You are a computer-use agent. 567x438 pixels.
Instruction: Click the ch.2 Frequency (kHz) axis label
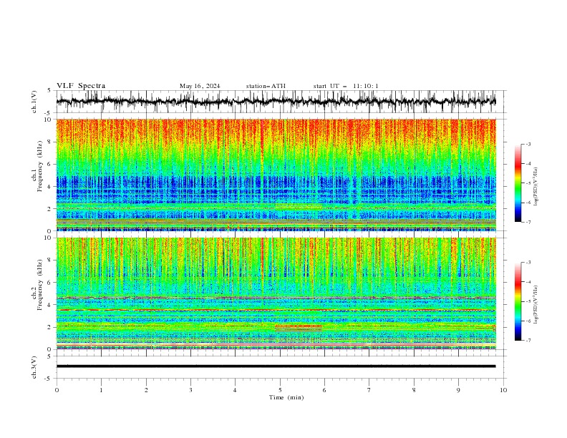[37, 284]
